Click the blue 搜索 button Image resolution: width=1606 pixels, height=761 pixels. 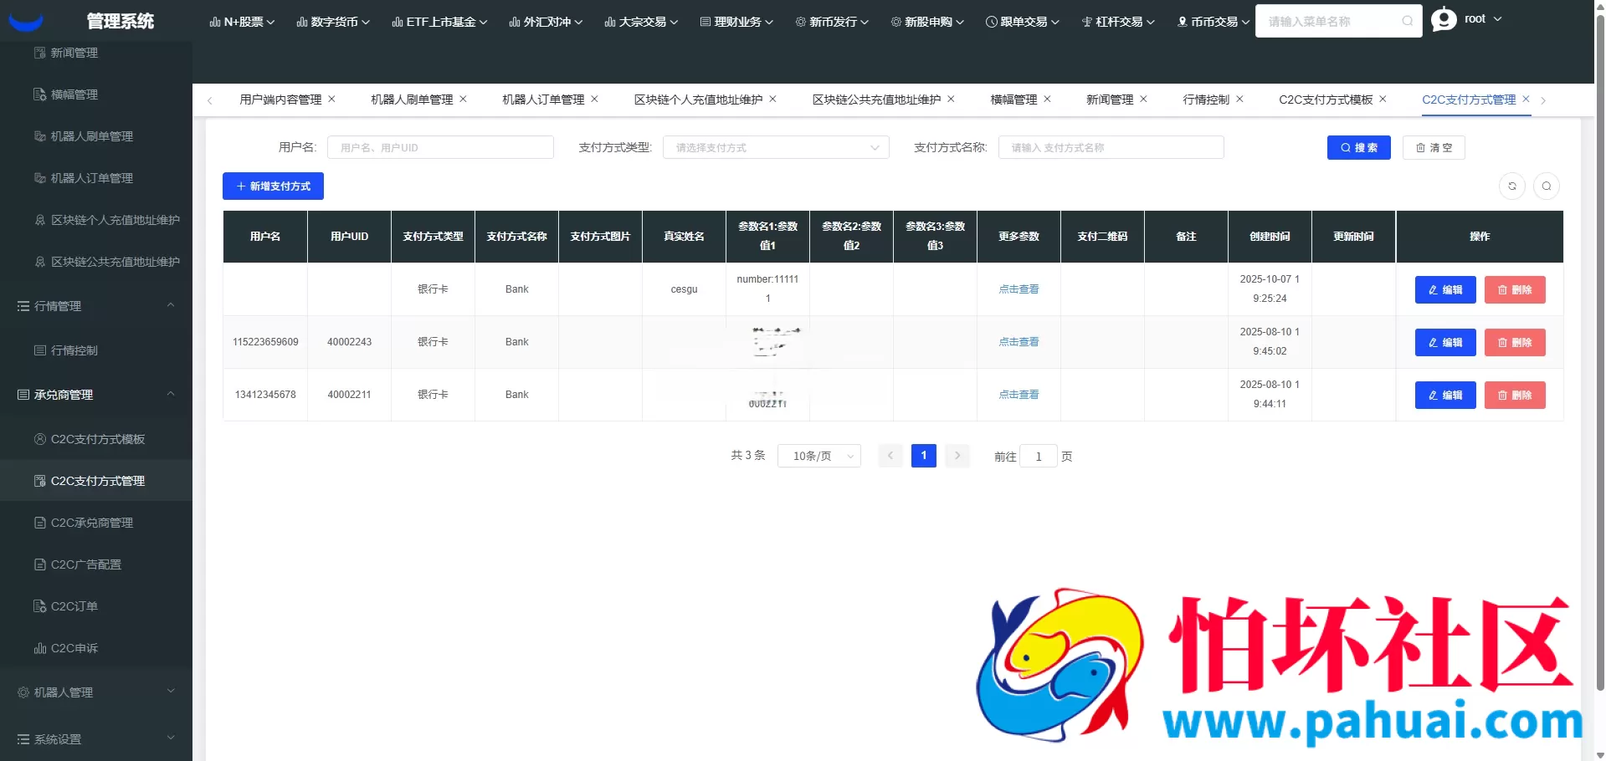(1359, 147)
